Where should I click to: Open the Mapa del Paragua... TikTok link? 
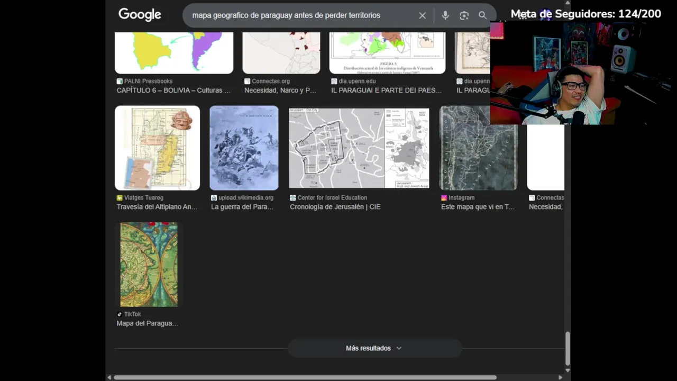(x=147, y=323)
